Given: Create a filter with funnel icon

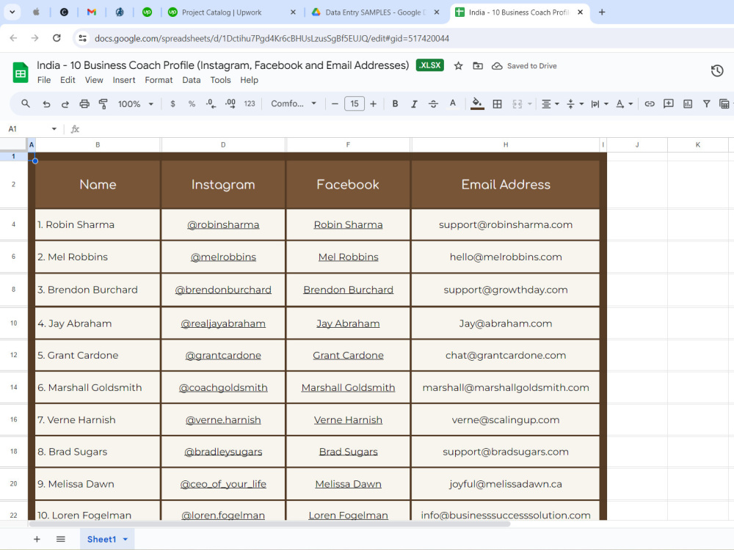Looking at the screenshot, I should pos(706,104).
